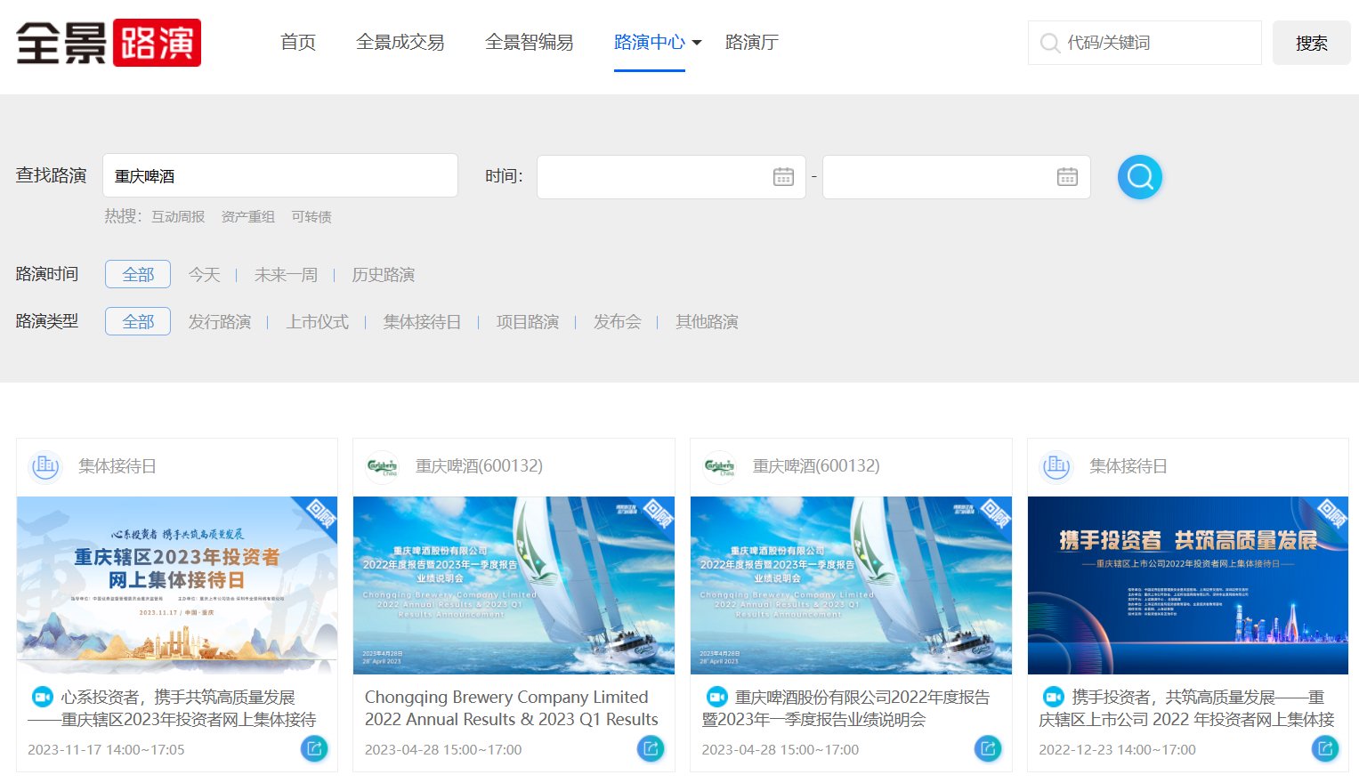Click building icon on 2022 集体接待日 card
This screenshot has width=1359, height=783.
point(1056,465)
